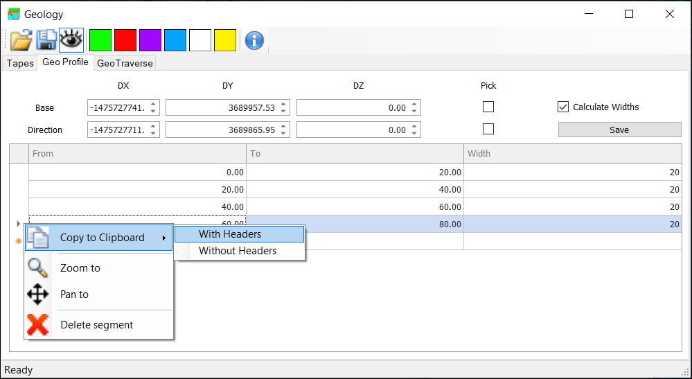Switch to the GeoTraverse tab
Screen dimensions: 692x379
[x=125, y=63]
